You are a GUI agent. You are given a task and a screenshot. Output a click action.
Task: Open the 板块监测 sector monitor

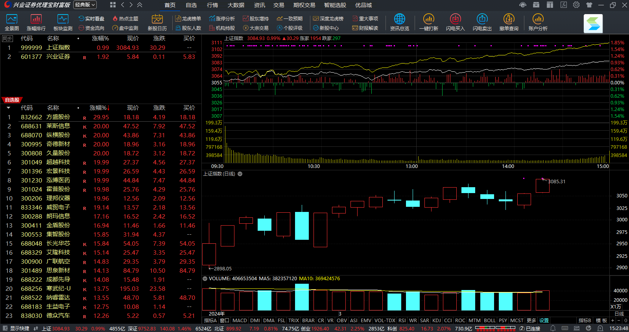63,22
